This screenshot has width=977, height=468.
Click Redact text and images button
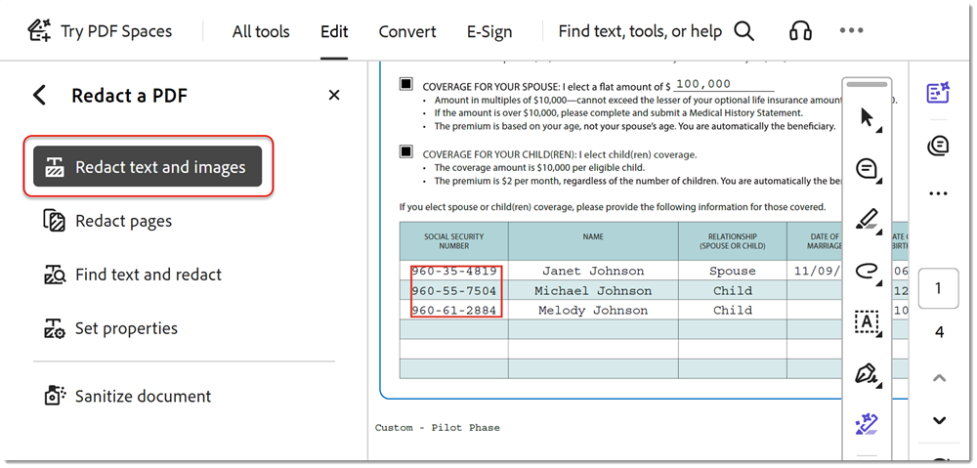pyautogui.click(x=148, y=166)
